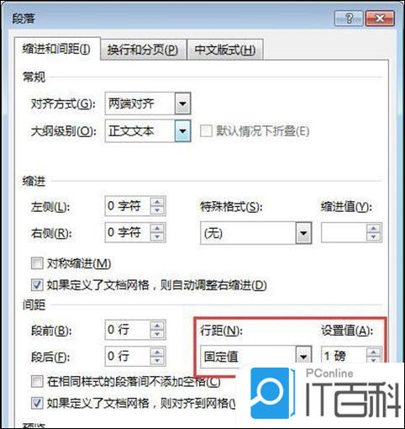Viewport: 405px width, 429px height.
Task: Toggle 在相同样式的段落间不添加空格 checkbox
Action: [37, 381]
